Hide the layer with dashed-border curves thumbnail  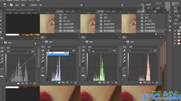175,31
